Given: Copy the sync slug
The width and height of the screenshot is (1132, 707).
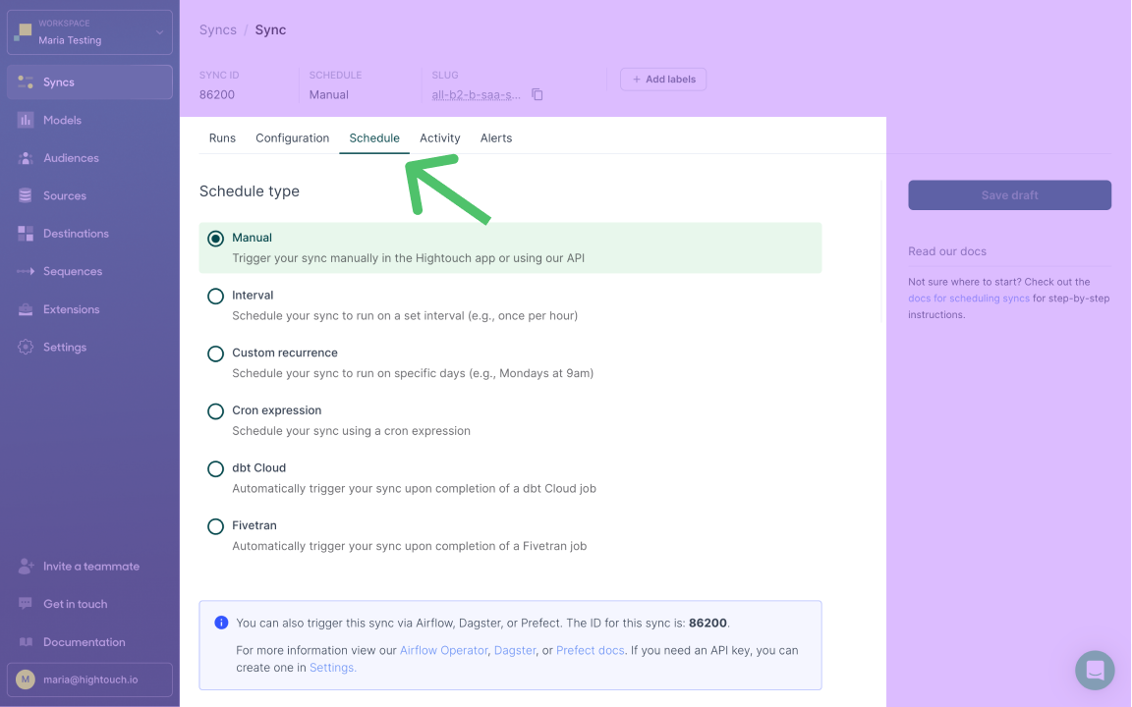Looking at the screenshot, I should tap(536, 93).
